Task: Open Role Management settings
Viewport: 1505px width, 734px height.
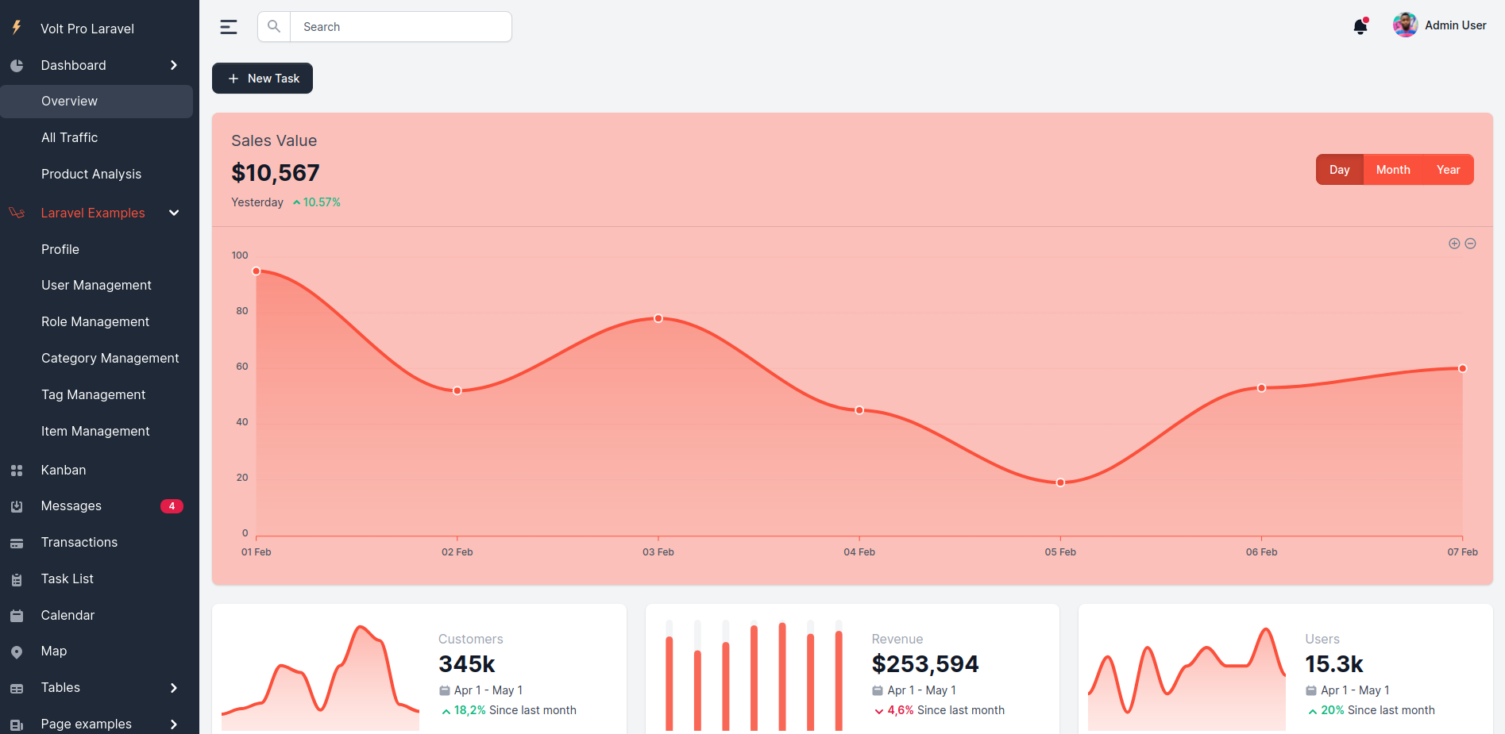Action: click(x=95, y=321)
